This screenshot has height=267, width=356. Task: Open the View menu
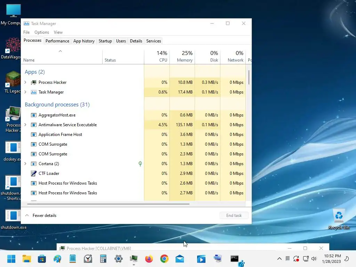click(x=58, y=32)
